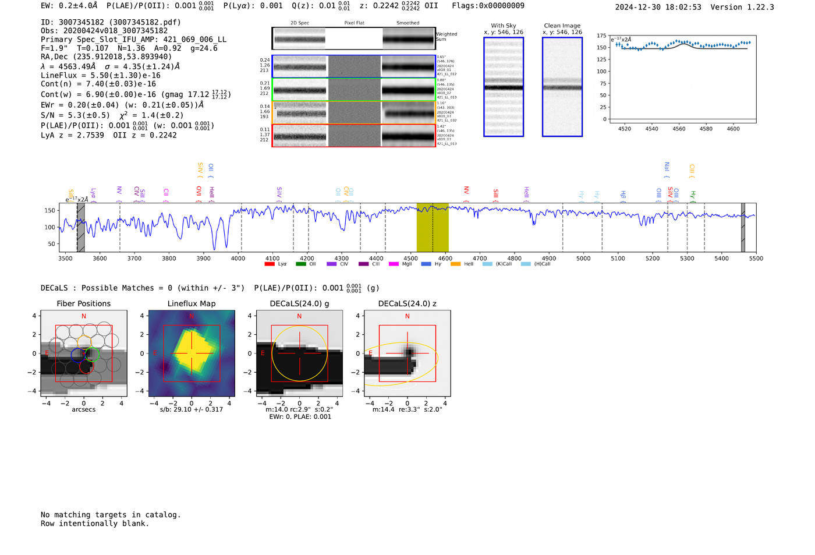
Task: Click the green Hγ line label
Action: [693, 196]
